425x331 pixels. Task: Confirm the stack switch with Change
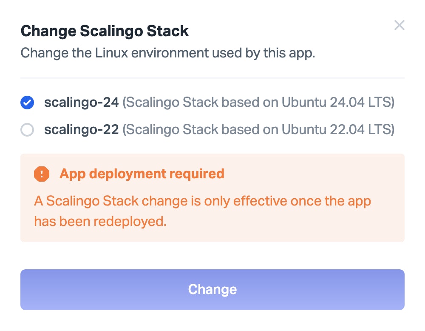(212, 289)
